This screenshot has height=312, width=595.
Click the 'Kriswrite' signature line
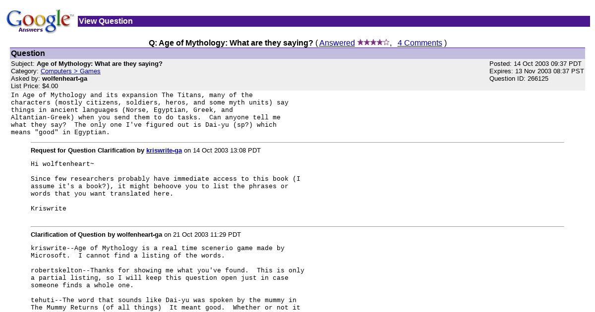click(x=49, y=208)
